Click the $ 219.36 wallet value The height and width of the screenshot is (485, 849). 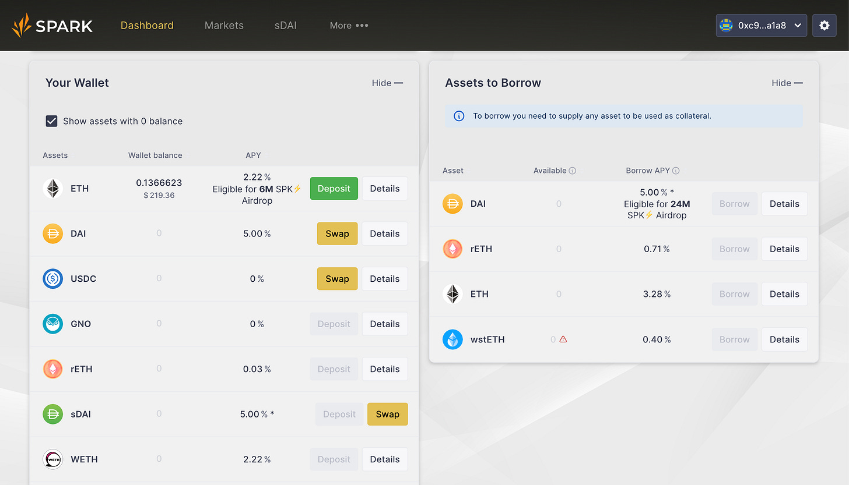tap(159, 195)
